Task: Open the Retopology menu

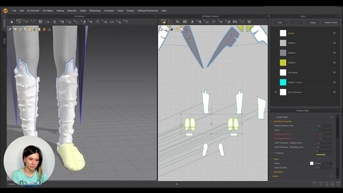Action: pos(95,11)
